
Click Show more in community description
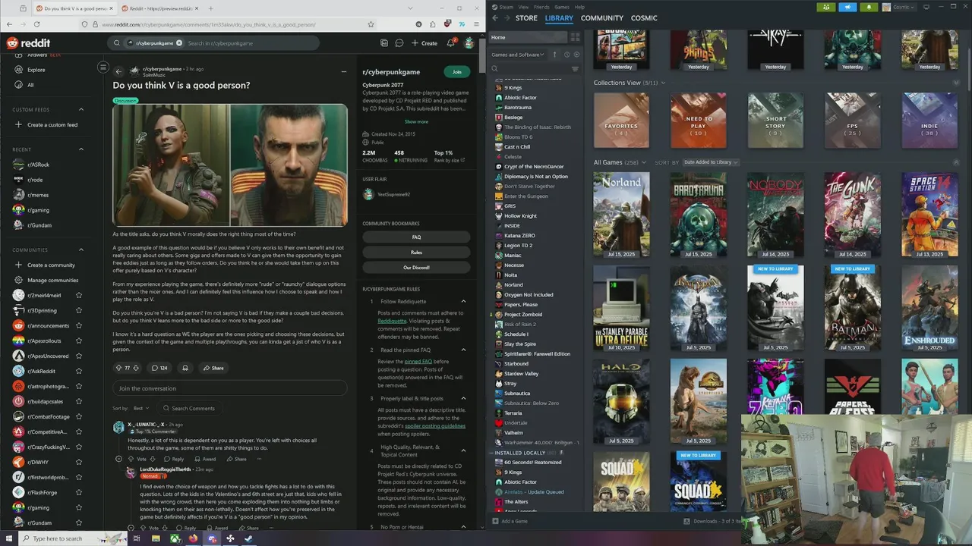[x=416, y=121]
